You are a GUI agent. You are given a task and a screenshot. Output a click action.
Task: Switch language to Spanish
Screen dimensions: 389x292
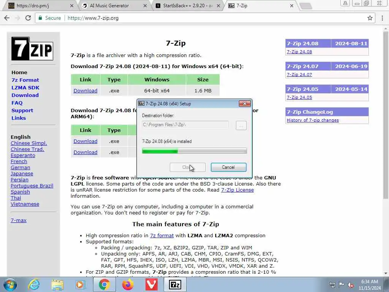21,192
